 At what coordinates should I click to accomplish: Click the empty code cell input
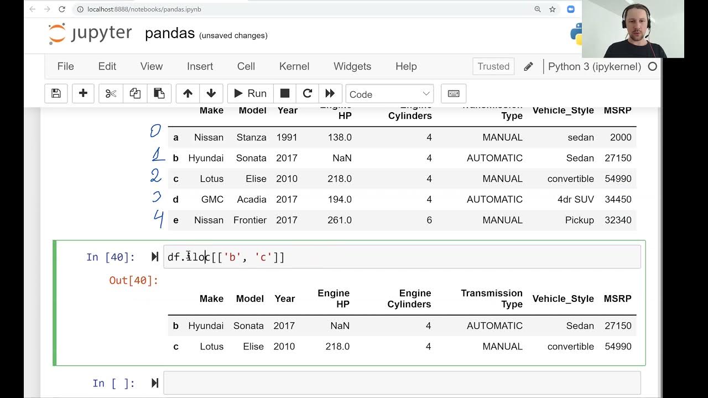402,383
